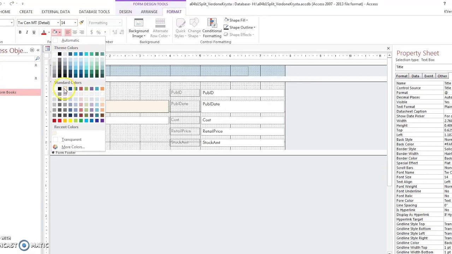Viewport: 452px width, 254px height.
Task: Select the RetailPrice text box
Action: (242, 131)
